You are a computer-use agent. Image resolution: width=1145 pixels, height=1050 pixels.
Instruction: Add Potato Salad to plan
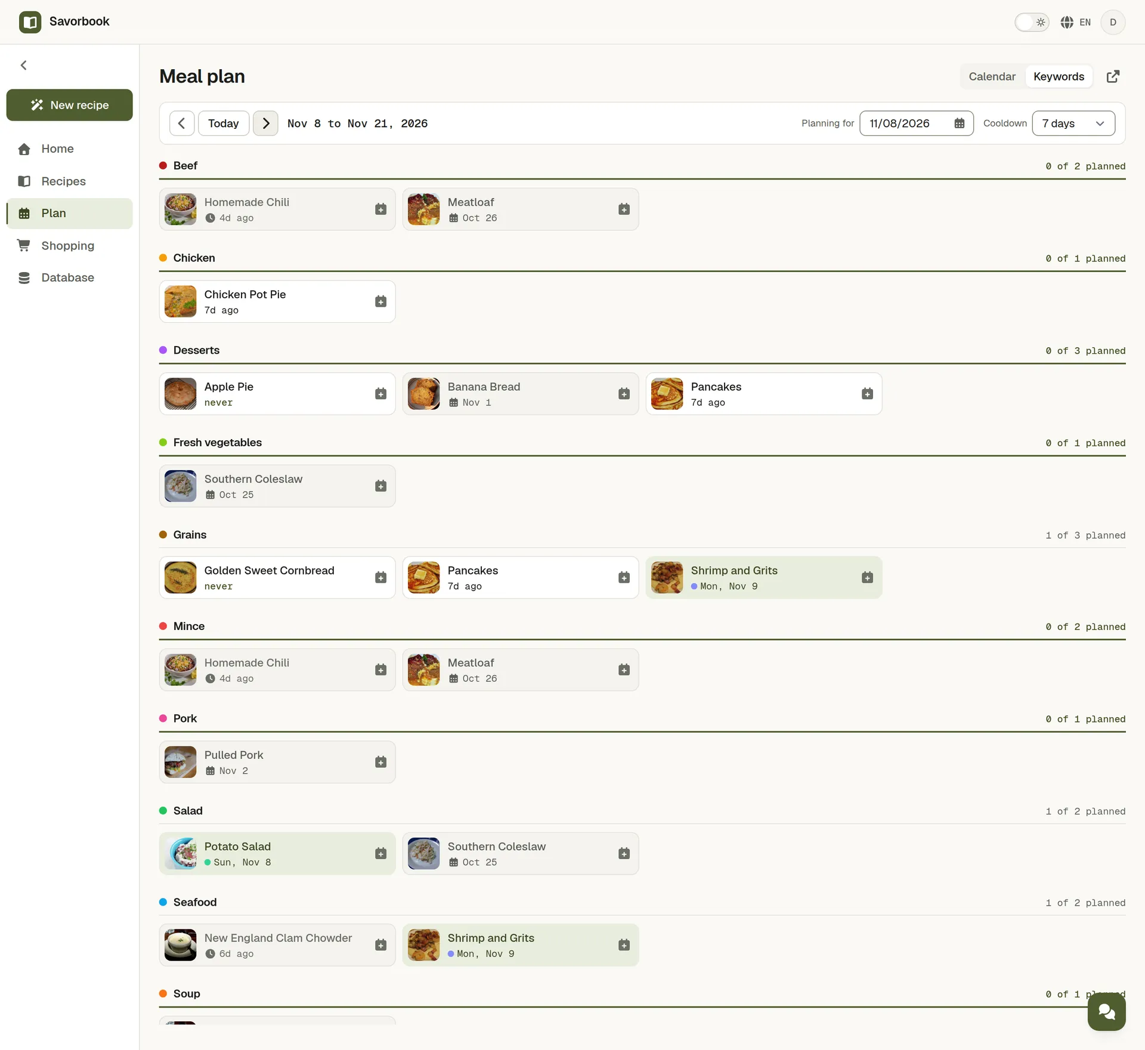(380, 854)
